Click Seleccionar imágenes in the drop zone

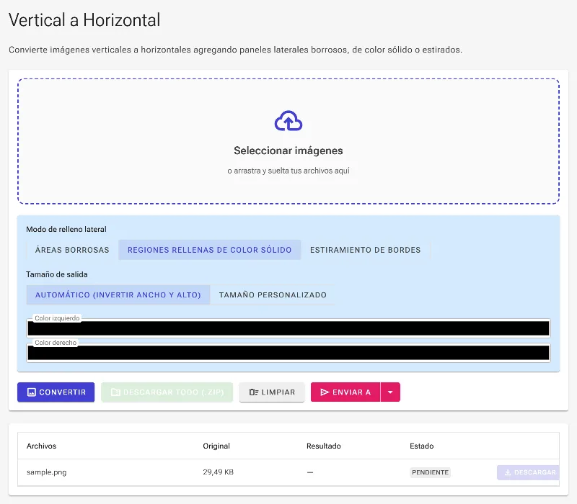coord(288,150)
